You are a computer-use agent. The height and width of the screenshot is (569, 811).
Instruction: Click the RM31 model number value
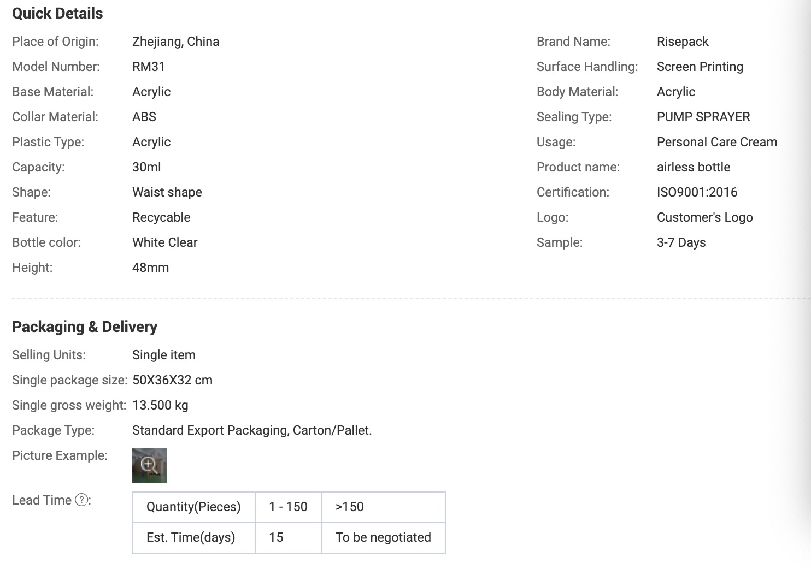(x=149, y=67)
